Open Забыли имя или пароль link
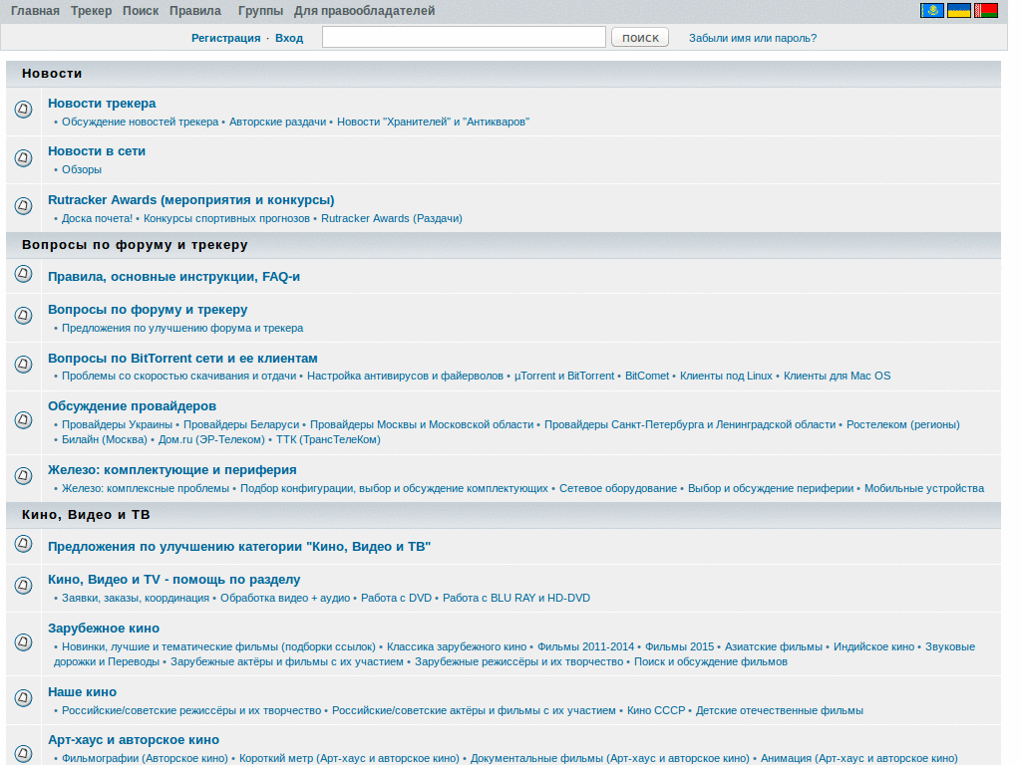 click(x=753, y=39)
